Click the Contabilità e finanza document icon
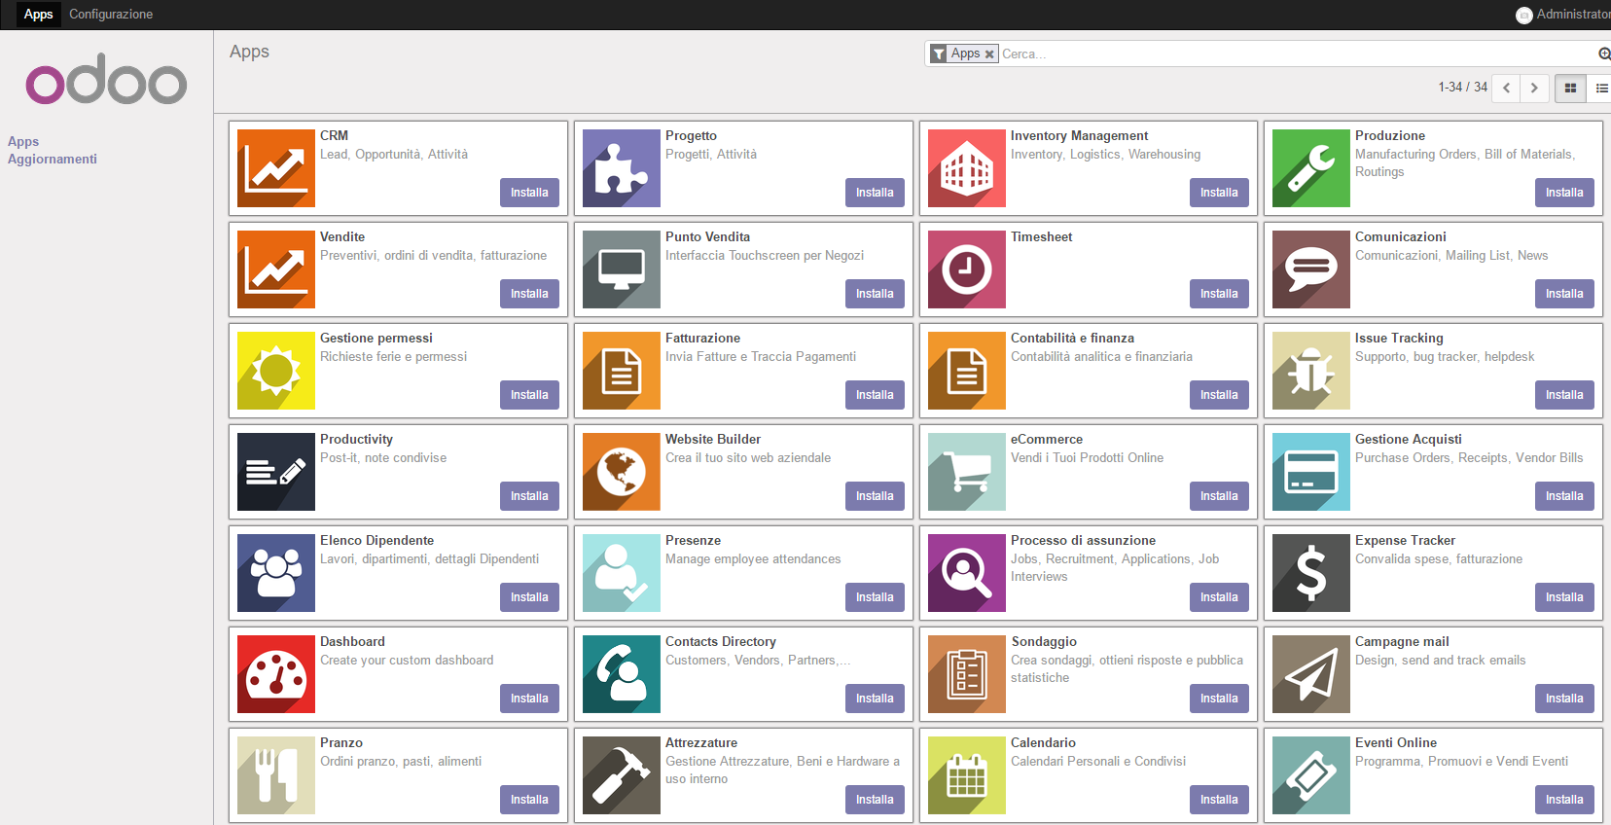This screenshot has height=825, width=1611. [967, 371]
